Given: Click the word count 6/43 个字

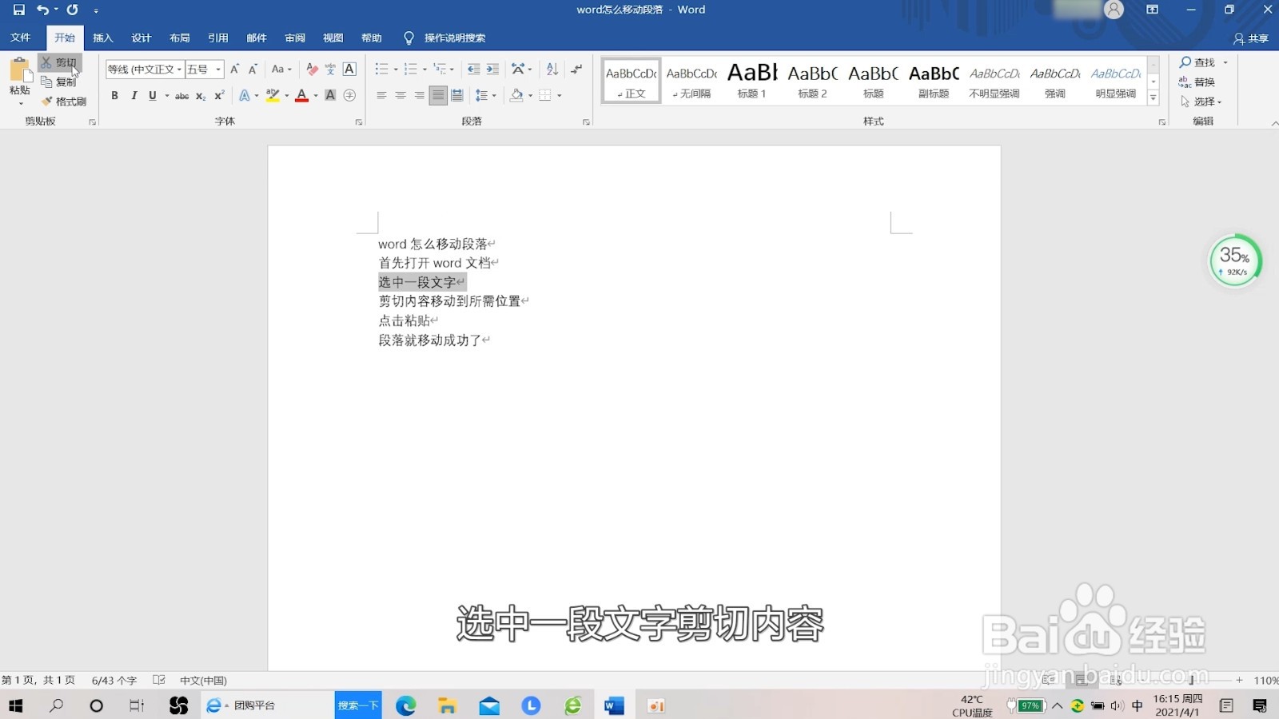Looking at the screenshot, I should pyautogui.click(x=114, y=681).
